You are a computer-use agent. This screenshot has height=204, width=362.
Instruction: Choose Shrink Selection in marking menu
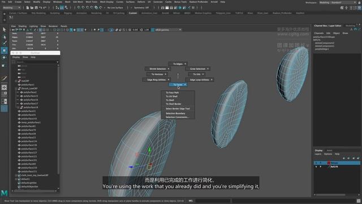click(x=157, y=69)
